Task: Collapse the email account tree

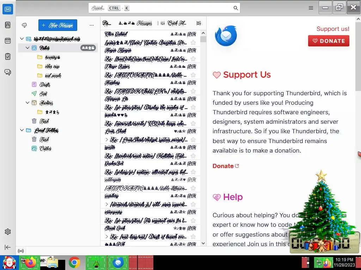Action: click(x=22, y=39)
